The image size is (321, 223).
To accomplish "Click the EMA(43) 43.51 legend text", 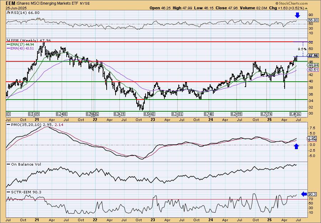I will (x=22, y=48).
